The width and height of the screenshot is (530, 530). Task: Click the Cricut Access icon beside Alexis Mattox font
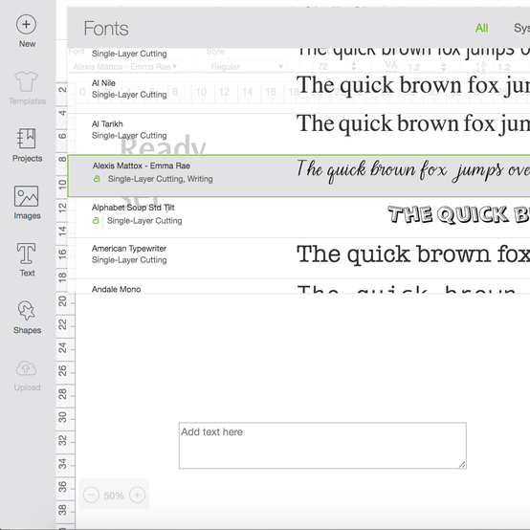(97, 179)
